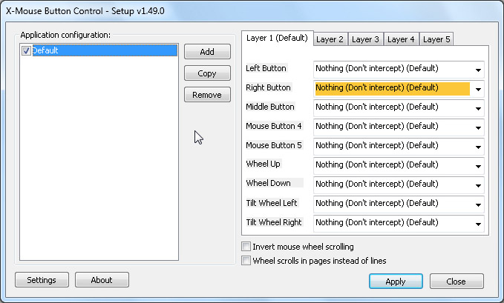Open the Wheel Down action dropdown
Screen dimensions: 504x303
point(399,185)
